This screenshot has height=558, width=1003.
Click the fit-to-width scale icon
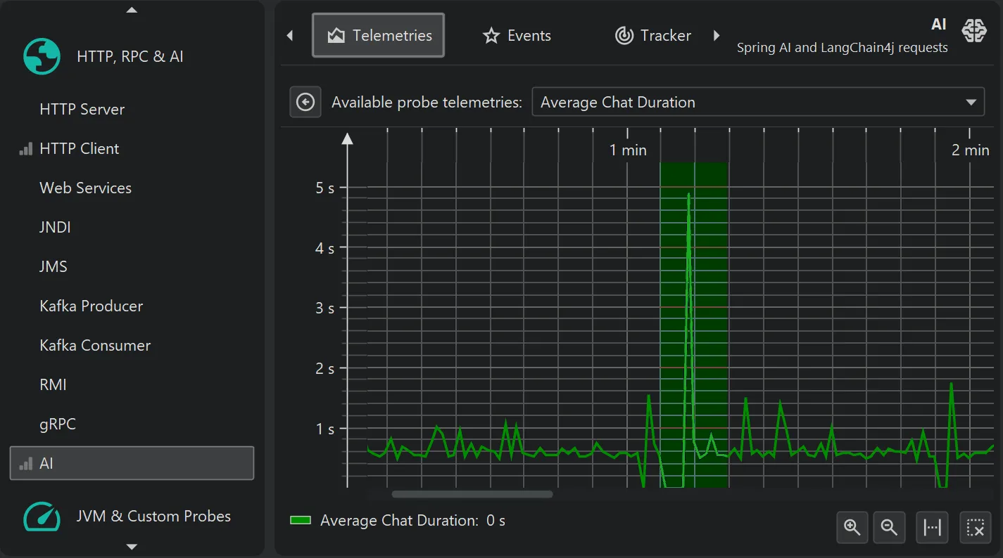933,527
